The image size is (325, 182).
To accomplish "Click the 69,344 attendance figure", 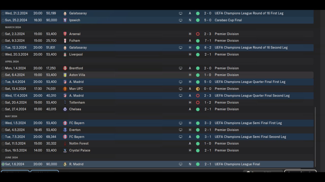I will [51, 137].
